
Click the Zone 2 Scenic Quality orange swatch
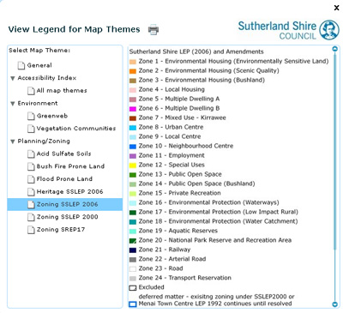(133, 71)
